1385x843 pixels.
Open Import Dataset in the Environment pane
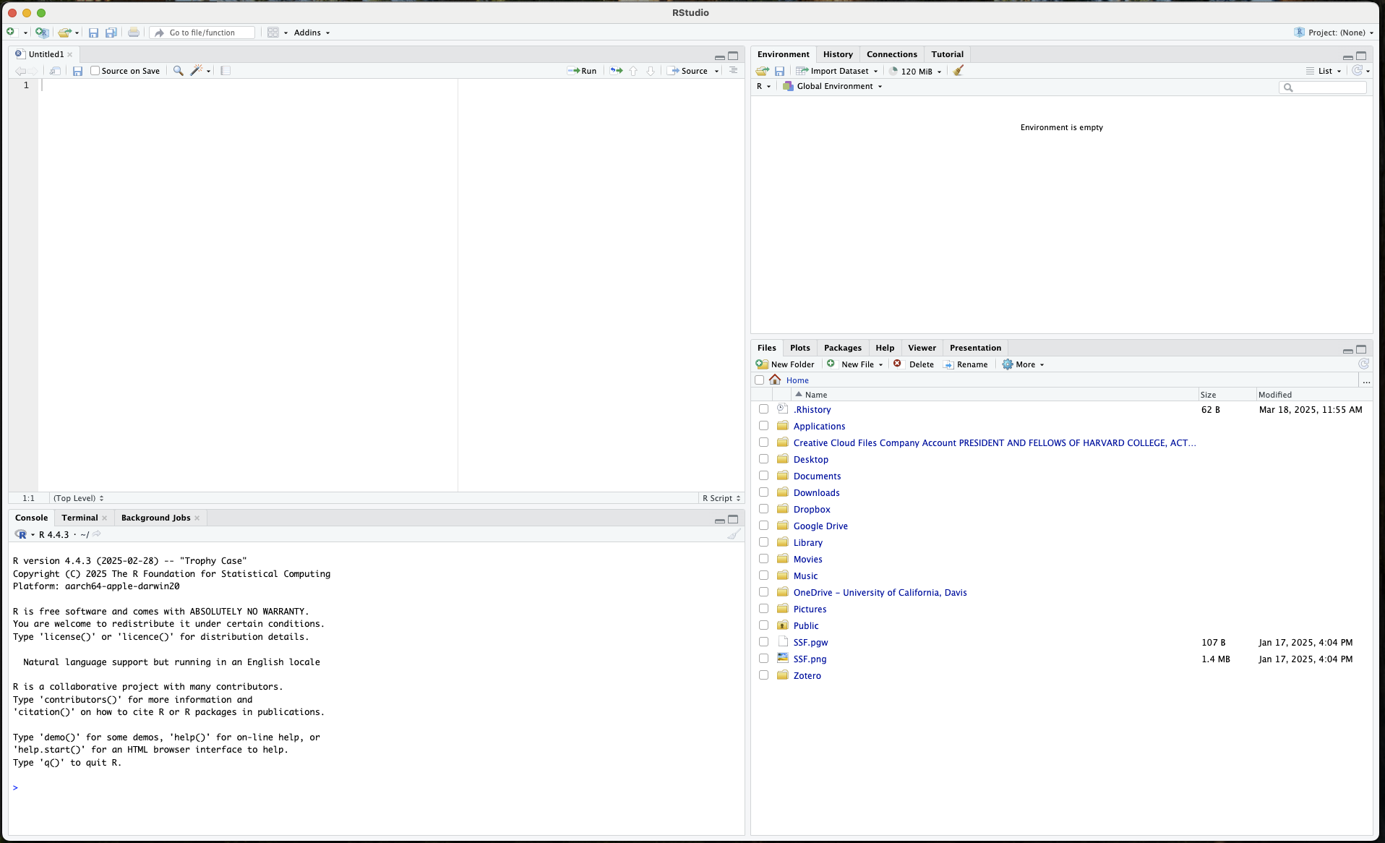coord(836,71)
